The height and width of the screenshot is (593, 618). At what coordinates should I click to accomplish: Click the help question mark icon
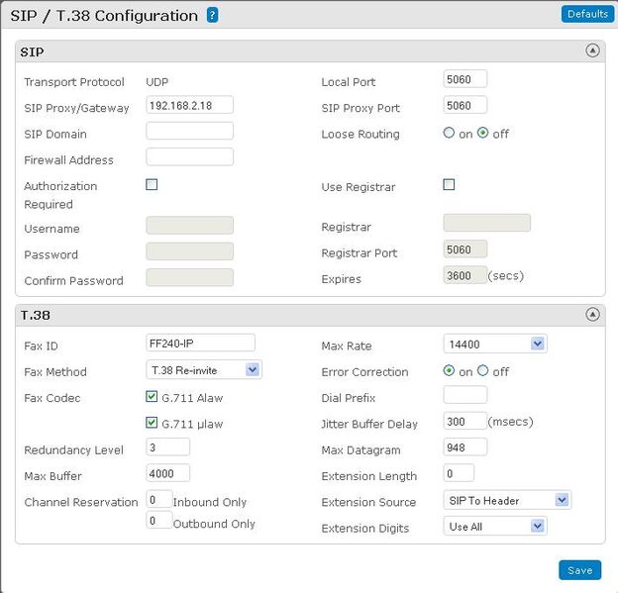[213, 15]
